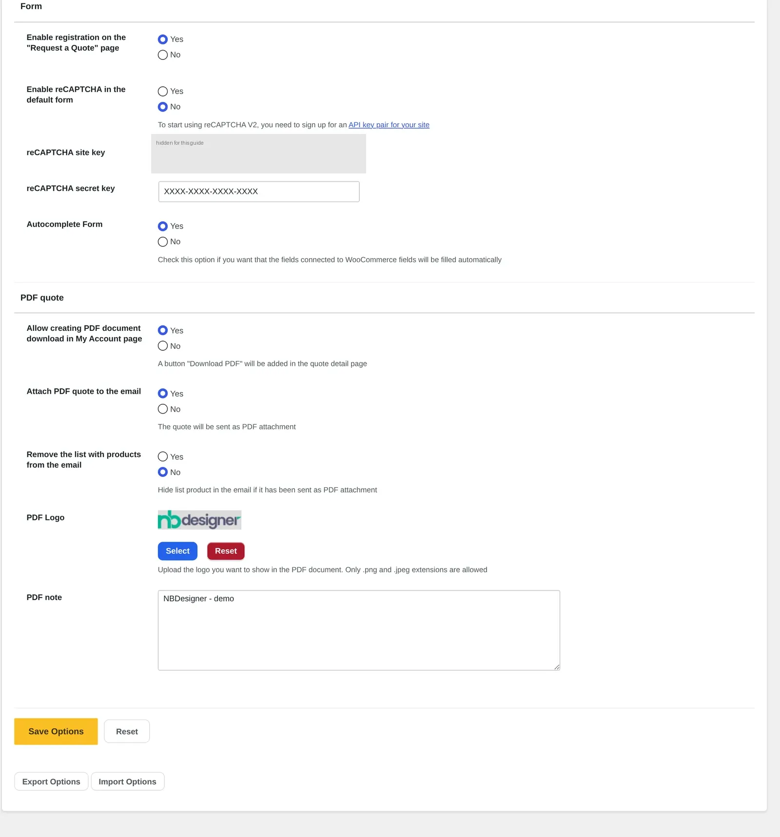Choose No for Remove the list with products
Image resolution: width=780 pixels, height=837 pixels.
point(163,472)
